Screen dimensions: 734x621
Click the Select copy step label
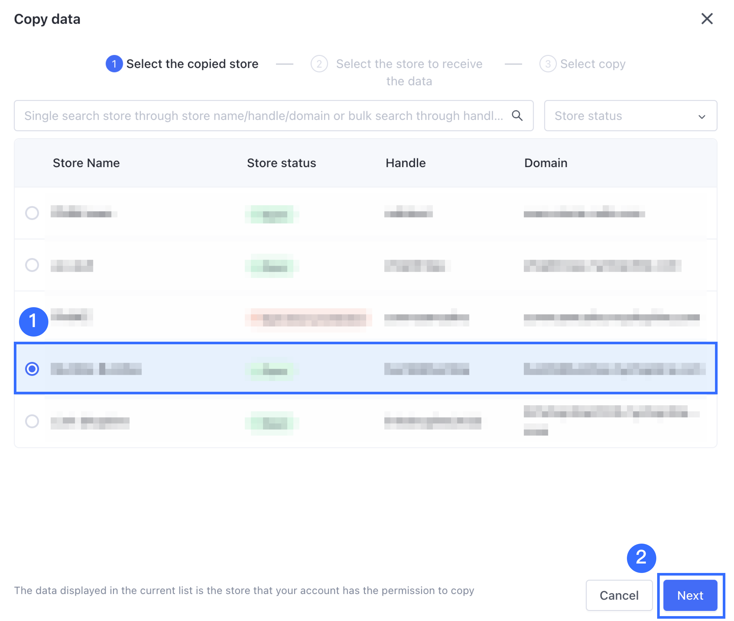click(593, 64)
